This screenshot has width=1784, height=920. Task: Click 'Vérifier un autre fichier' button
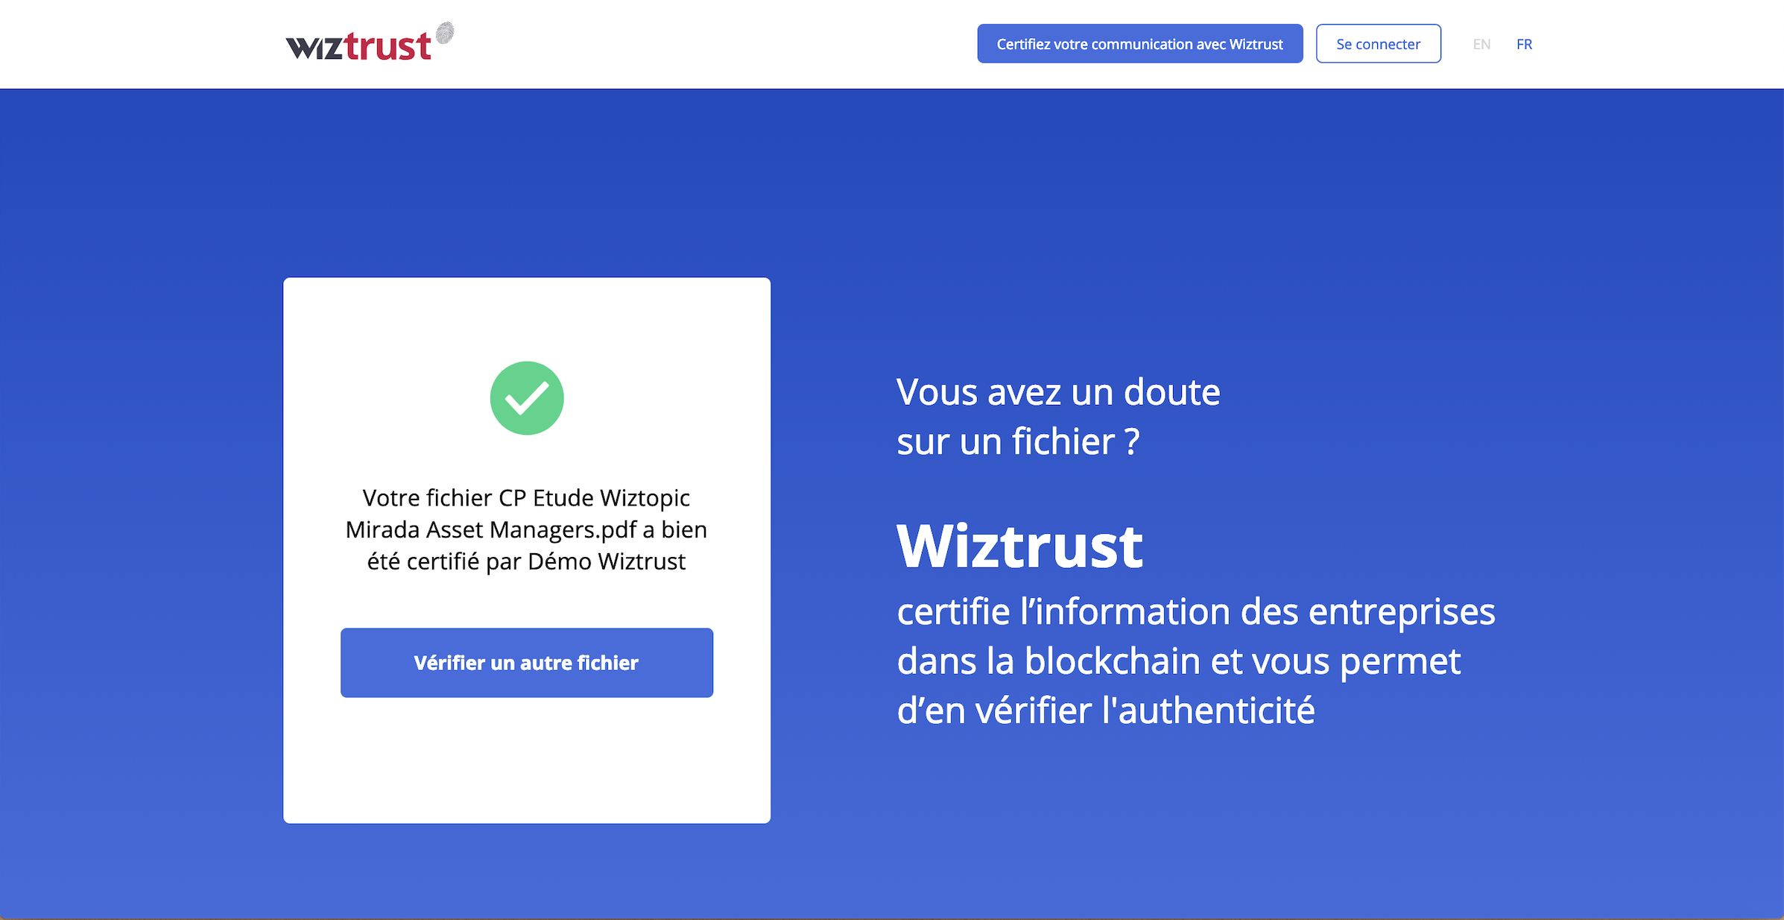527,663
